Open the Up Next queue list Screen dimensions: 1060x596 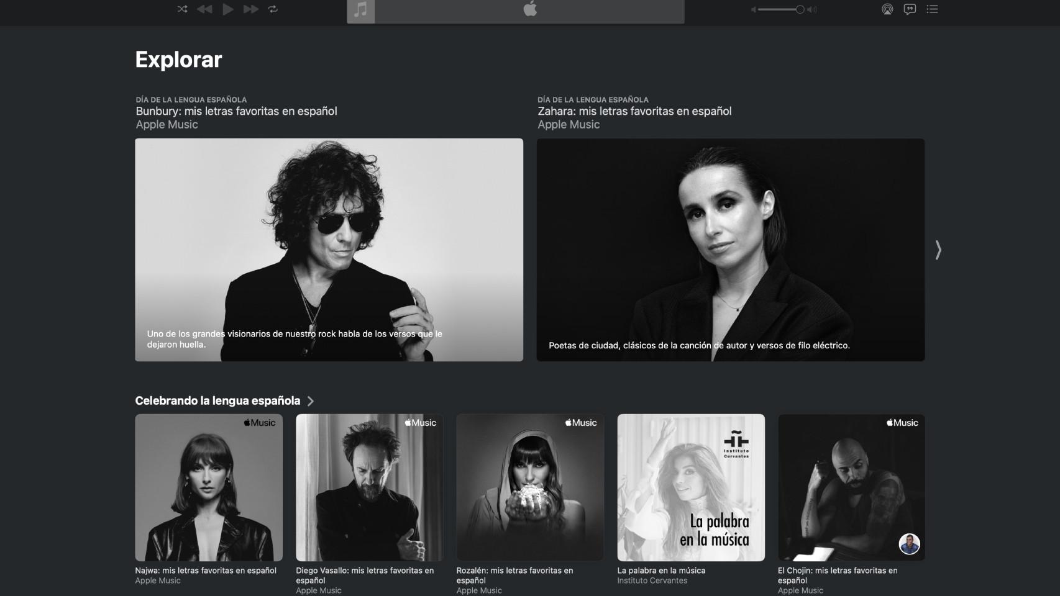932,9
